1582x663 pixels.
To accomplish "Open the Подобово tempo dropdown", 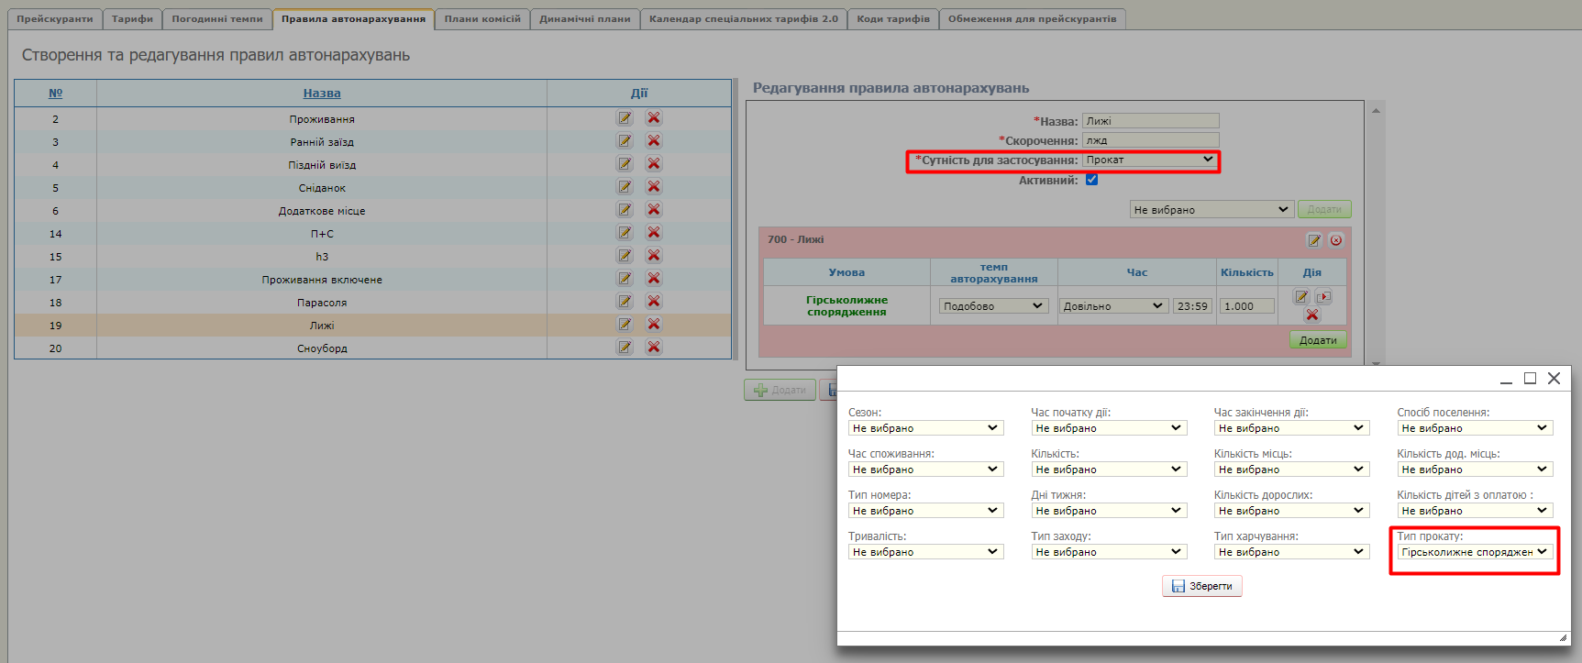I will click(x=993, y=306).
